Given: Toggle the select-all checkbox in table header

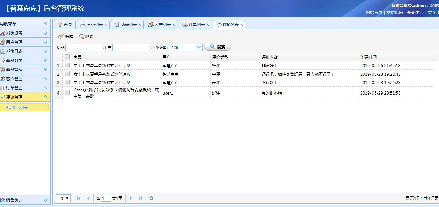Looking at the screenshot, I should tap(67, 57).
